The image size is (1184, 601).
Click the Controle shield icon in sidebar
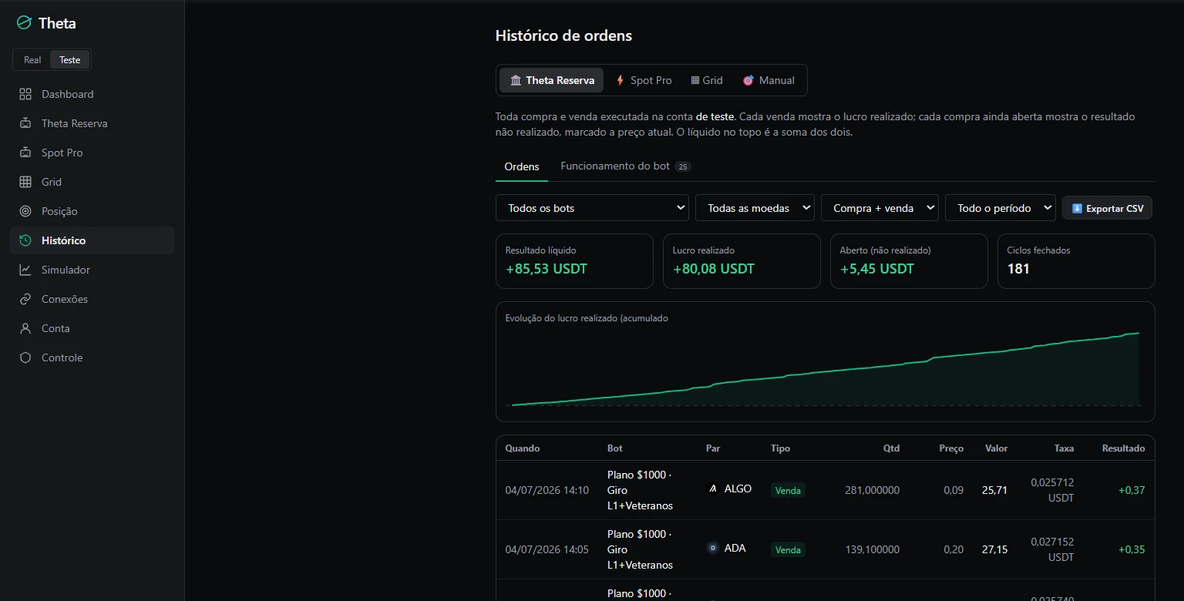pos(25,358)
